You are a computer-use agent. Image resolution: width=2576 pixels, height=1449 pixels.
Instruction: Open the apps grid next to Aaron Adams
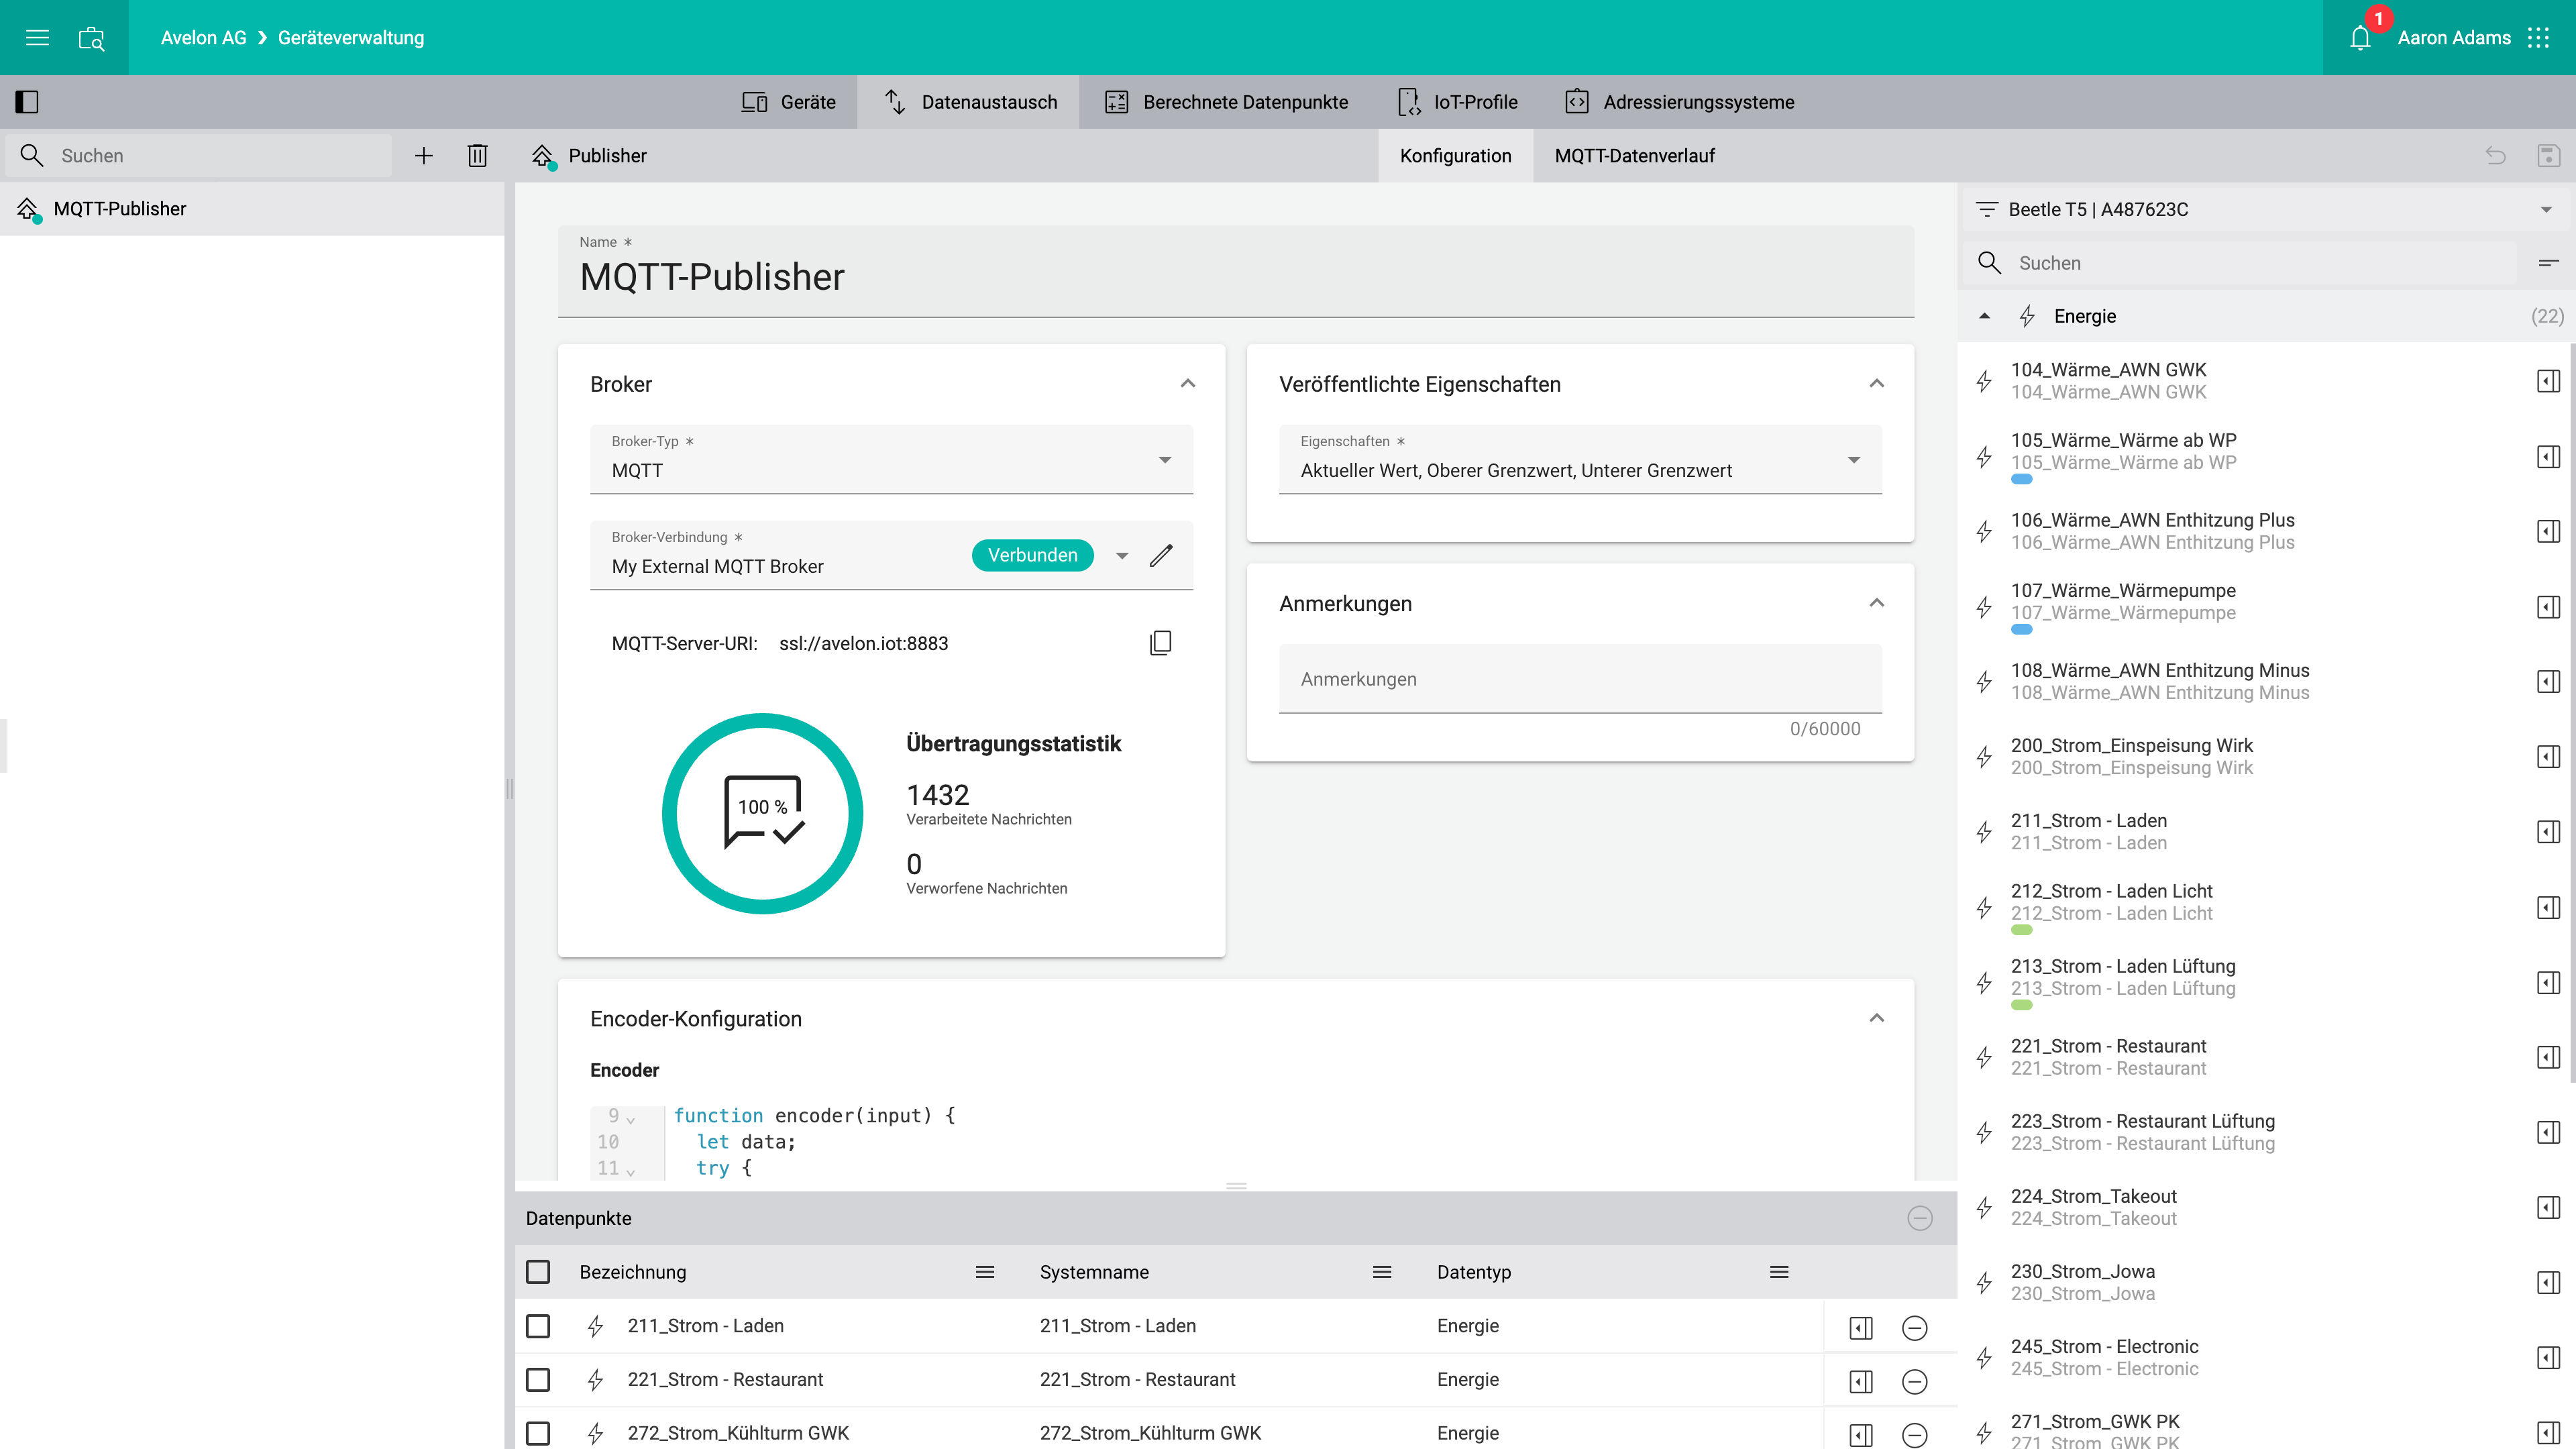[2538, 38]
